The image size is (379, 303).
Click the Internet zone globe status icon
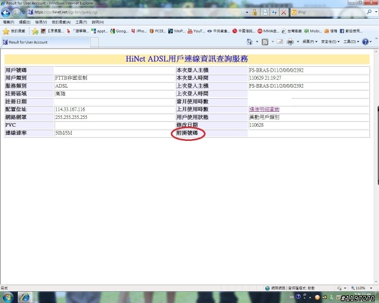[x=267, y=288]
